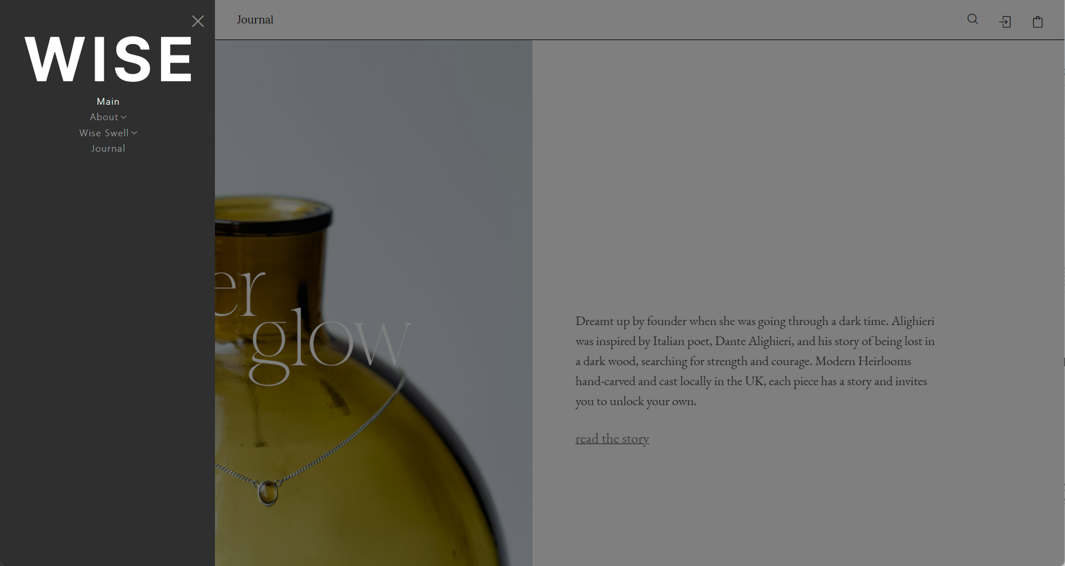Expand the Wise Swell chevron
Screen dimensions: 1065x566
pos(134,133)
